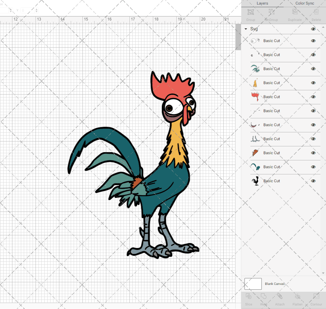Hide the black silhouette layer
This screenshot has height=309, width=326.
313,181
